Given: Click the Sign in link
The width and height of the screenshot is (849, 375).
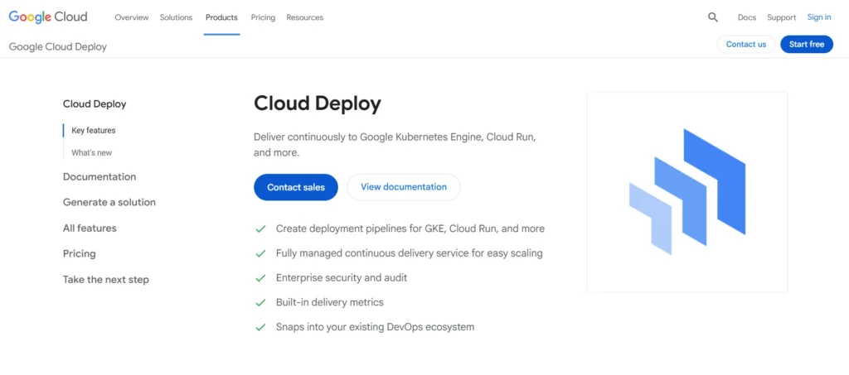Looking at the screenshot, I should [x=819, y=17].
